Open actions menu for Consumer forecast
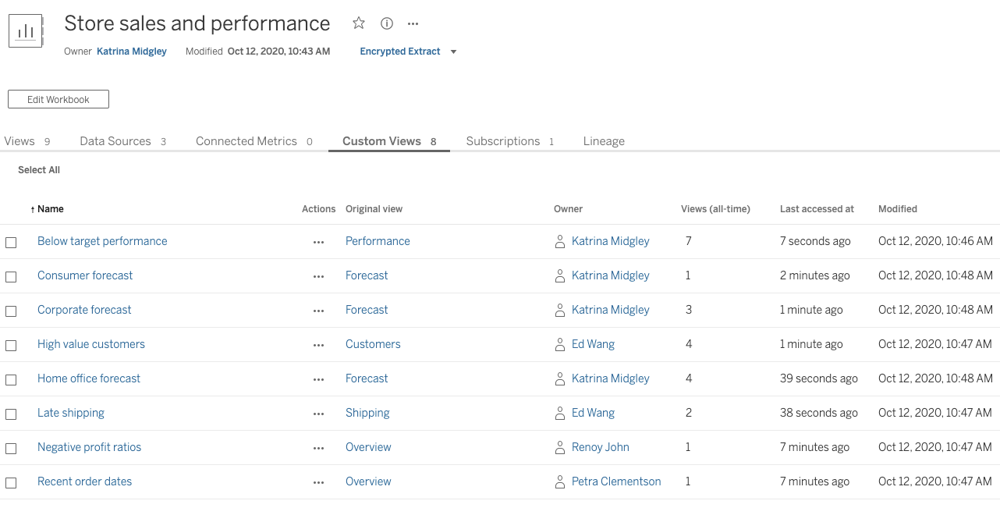 (x=318, y=276)
